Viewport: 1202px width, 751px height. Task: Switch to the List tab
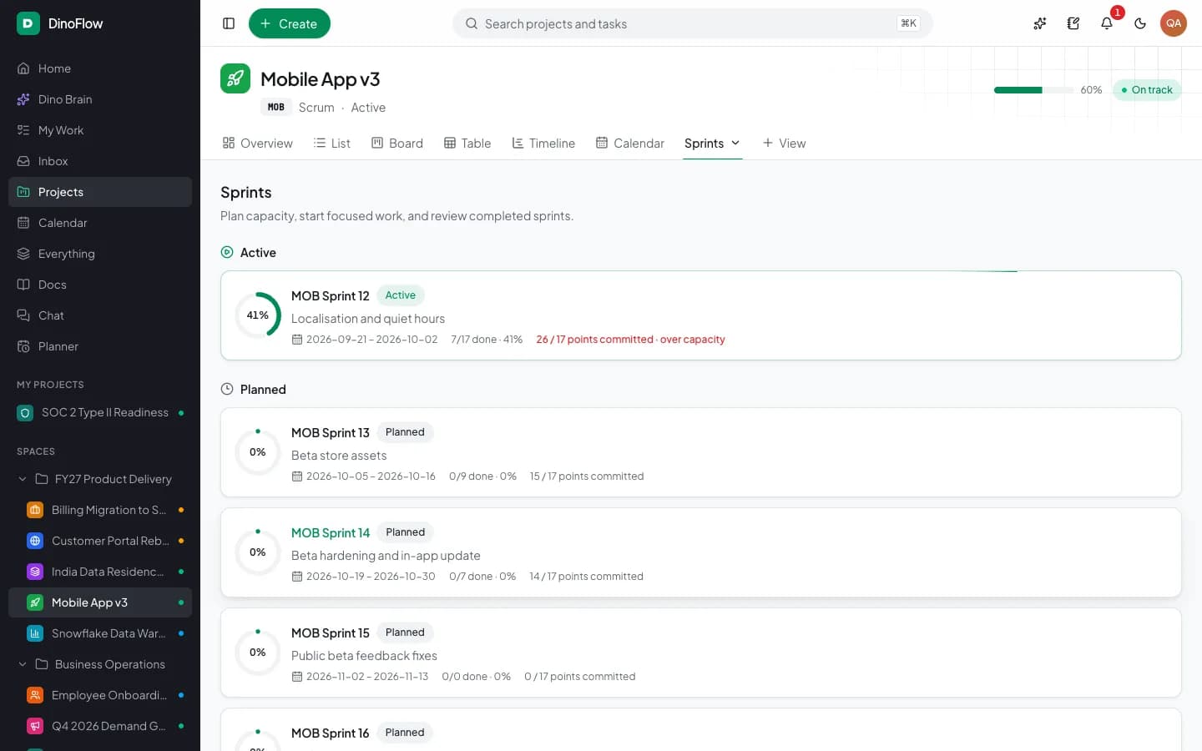332,144
